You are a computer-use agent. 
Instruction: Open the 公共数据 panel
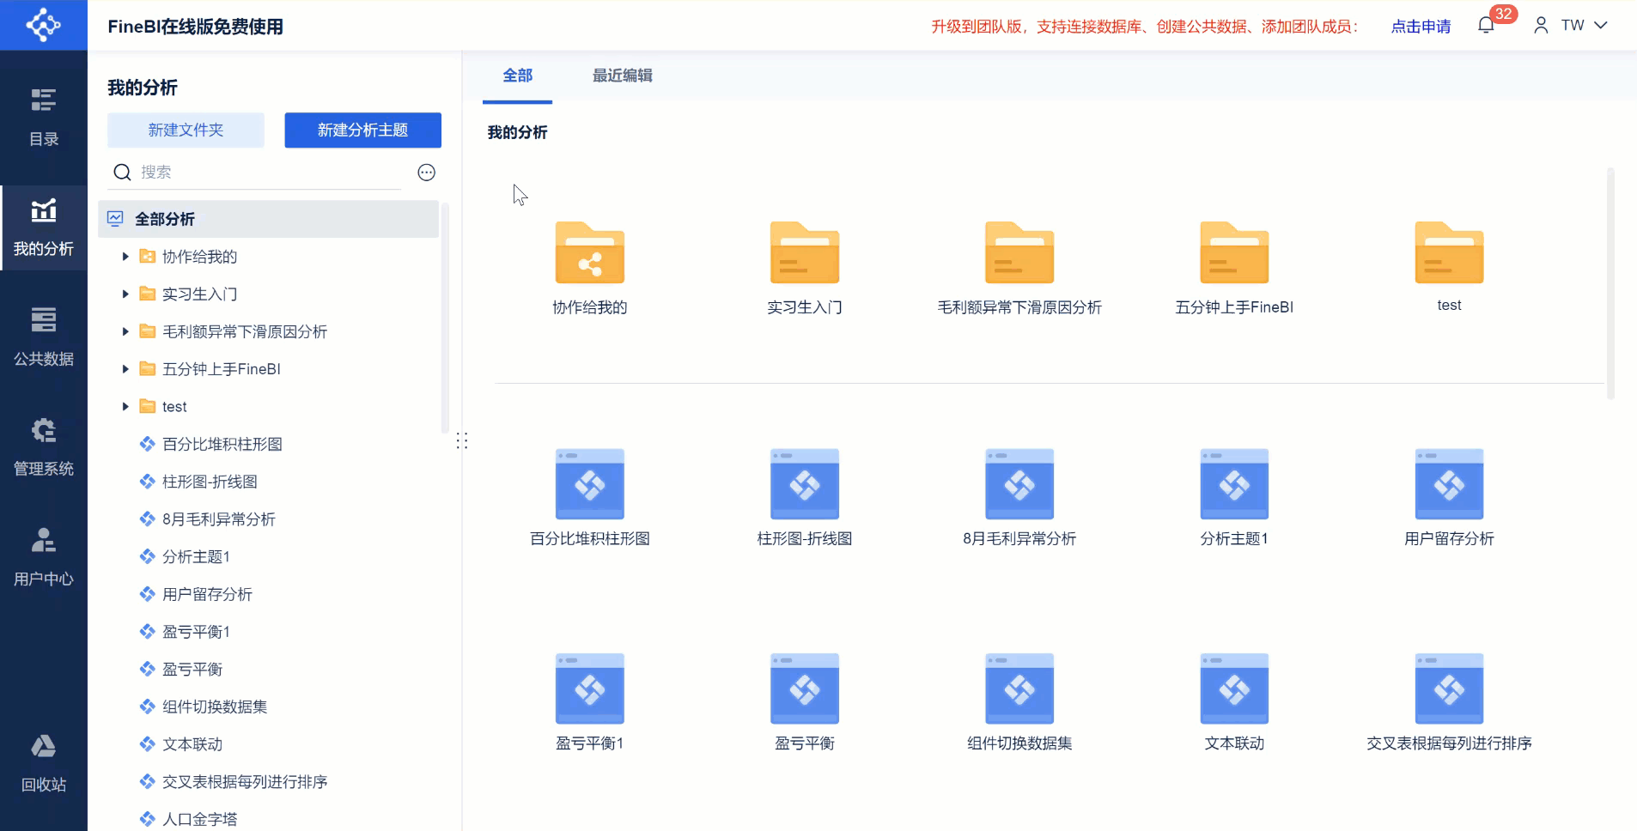click(43, 335)
